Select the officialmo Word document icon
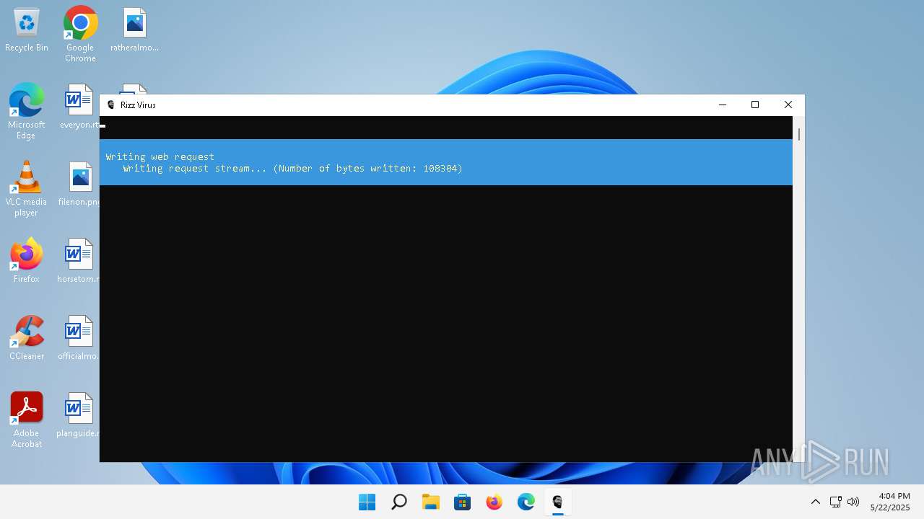 79,338
